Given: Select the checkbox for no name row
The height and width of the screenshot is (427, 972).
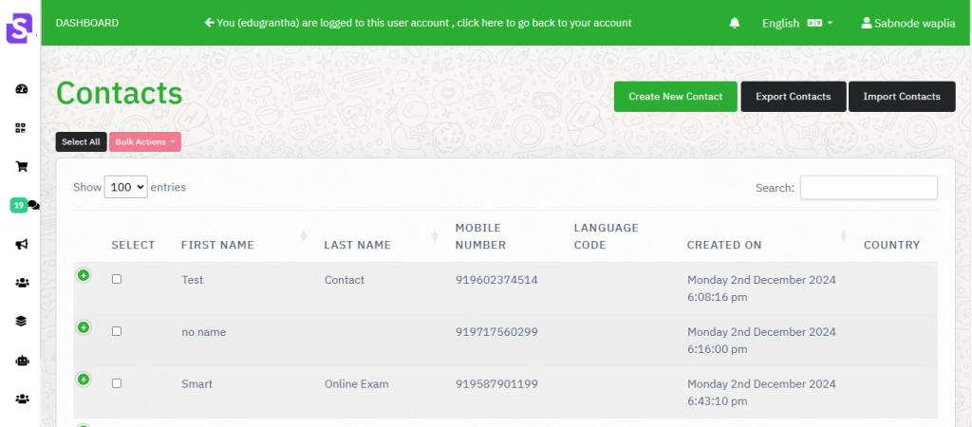Looking at the screenshot, I should (117, 331).
